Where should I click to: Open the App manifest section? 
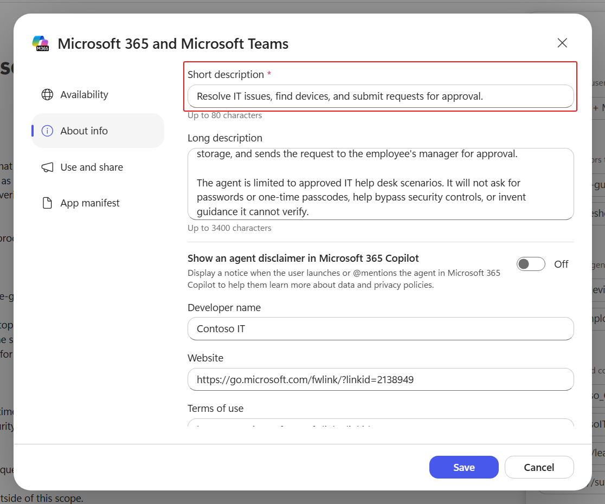(98, 203)
